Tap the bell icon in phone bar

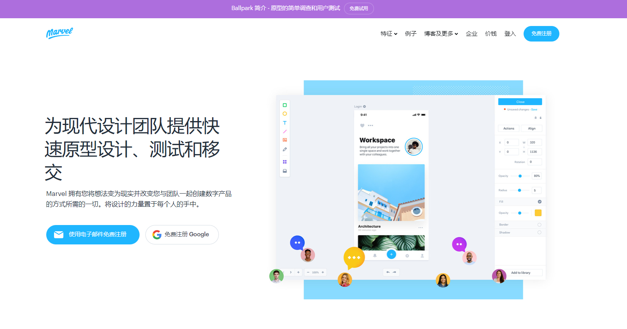pyautogui.click(x=375, y=256)
